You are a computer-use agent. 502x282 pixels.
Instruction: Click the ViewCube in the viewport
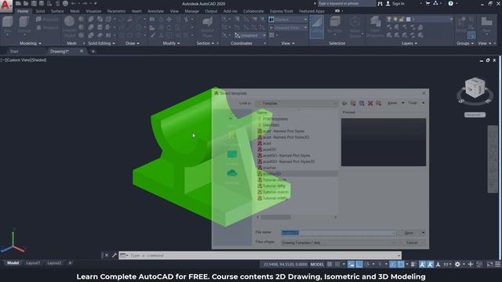pyautogui.click(x=475, y=88)
